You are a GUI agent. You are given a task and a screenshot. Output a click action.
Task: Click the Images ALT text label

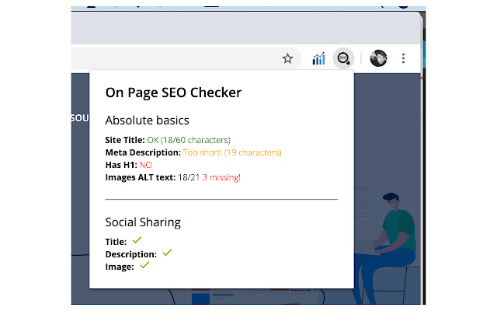[141, 177]
